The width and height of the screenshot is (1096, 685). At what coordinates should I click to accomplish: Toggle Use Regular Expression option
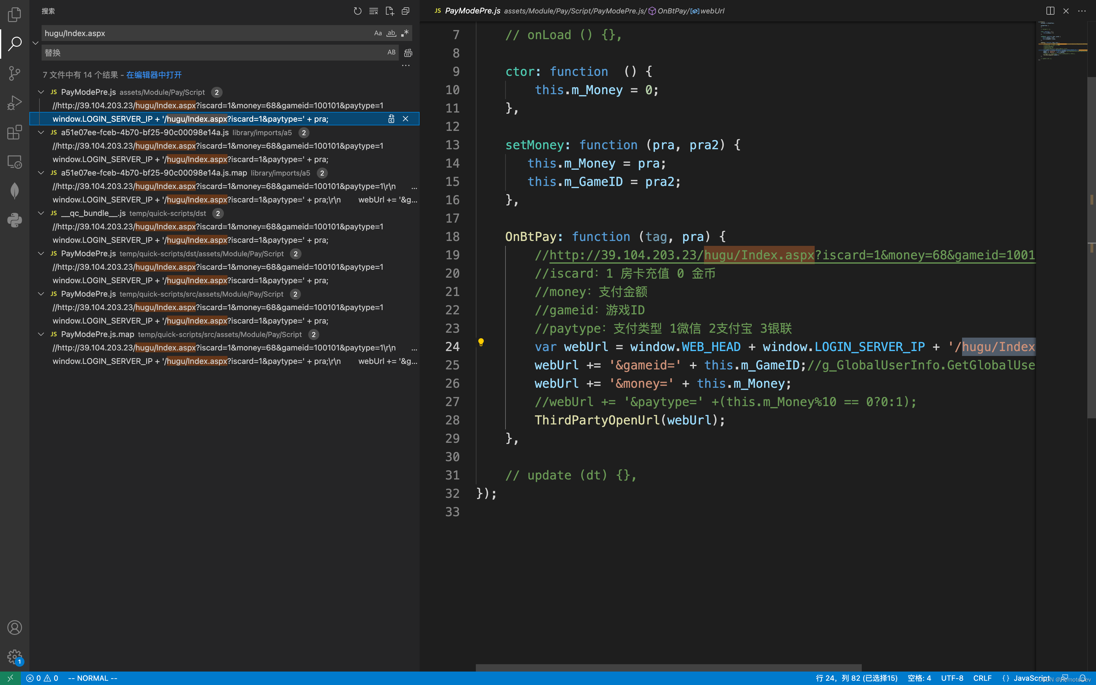pyautogui.click(x=405, y=33)
